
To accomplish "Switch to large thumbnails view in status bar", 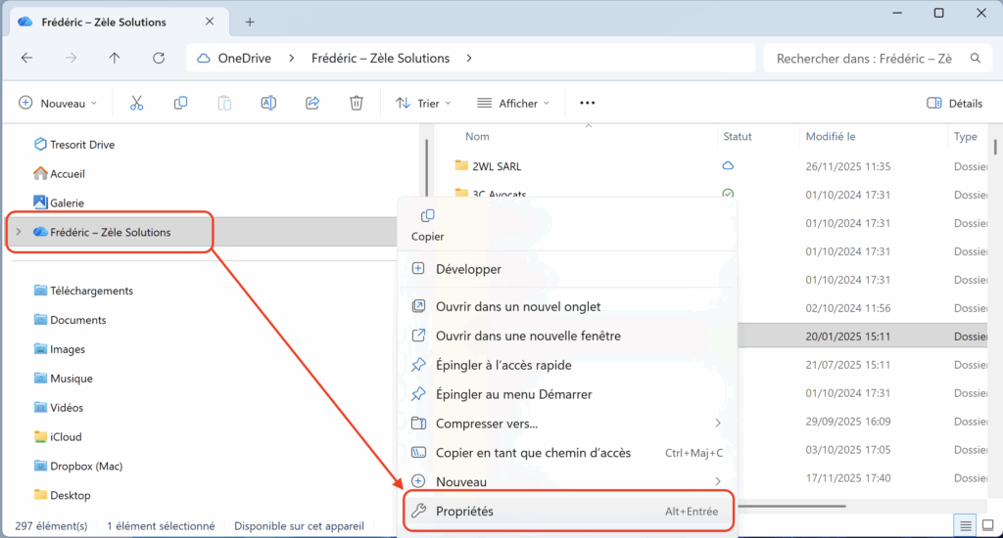I will pyautogui.click(x=989, y=526).
